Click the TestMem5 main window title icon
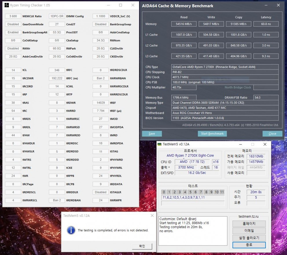287x255 pixels. pos(159,144)
